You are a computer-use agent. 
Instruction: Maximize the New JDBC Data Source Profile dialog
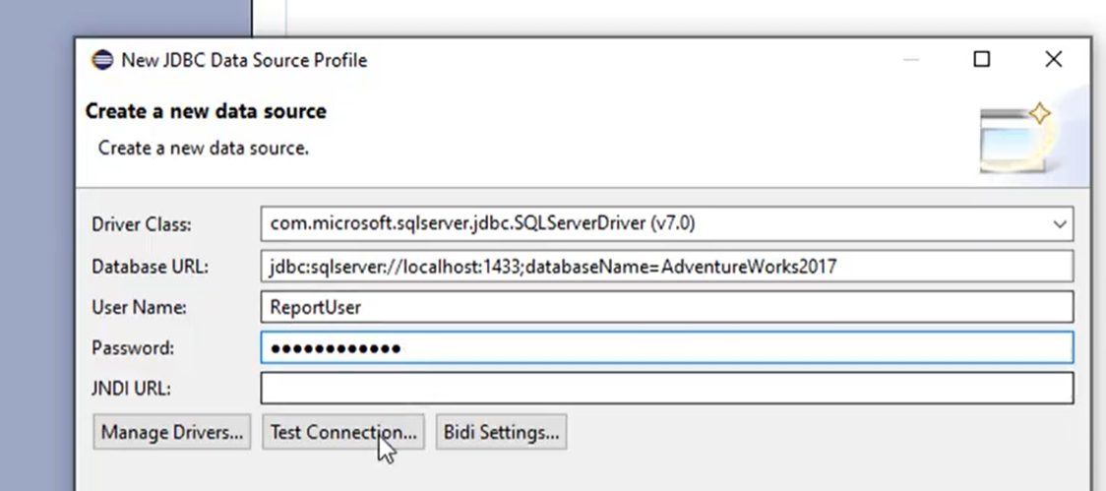tap(981, 59)
